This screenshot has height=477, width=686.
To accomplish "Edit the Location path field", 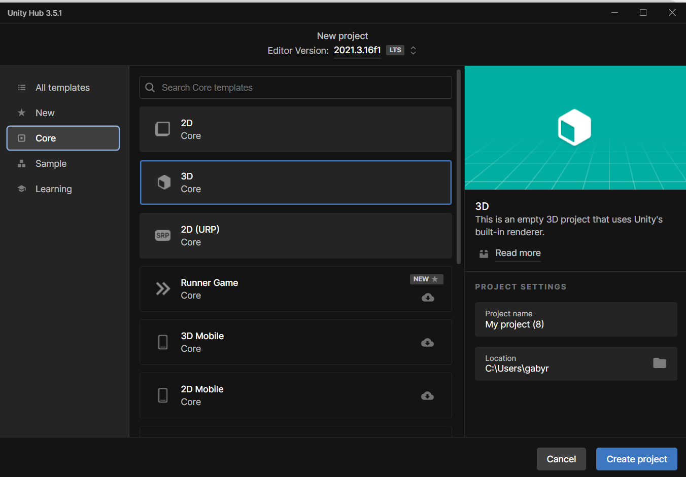I will pos(576,363).
